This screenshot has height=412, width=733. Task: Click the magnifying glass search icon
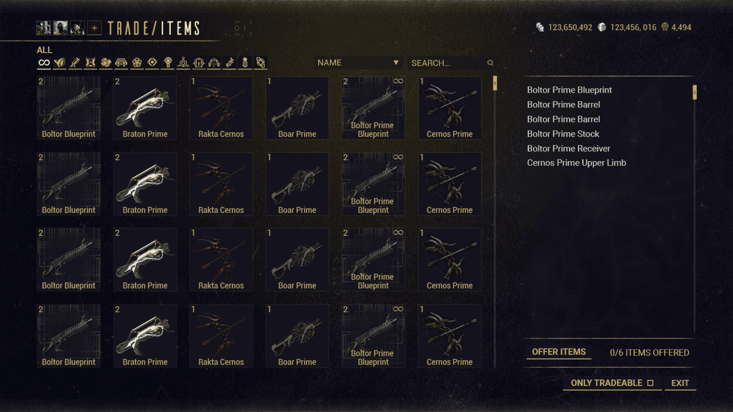[x=490, y=63]
